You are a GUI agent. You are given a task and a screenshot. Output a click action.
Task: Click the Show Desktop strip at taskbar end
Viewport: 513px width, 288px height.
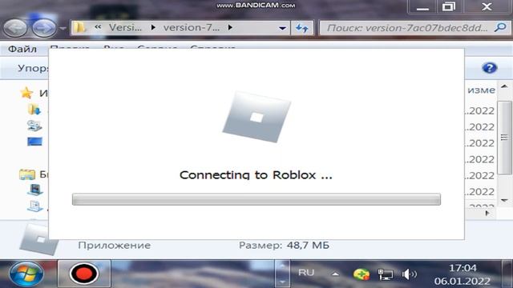pos(507,274)
